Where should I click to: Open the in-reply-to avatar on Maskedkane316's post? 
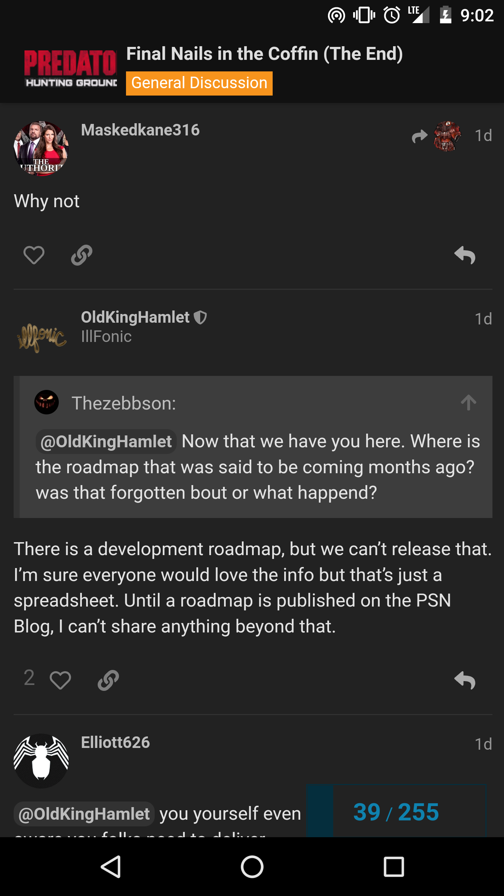point(447,136)
